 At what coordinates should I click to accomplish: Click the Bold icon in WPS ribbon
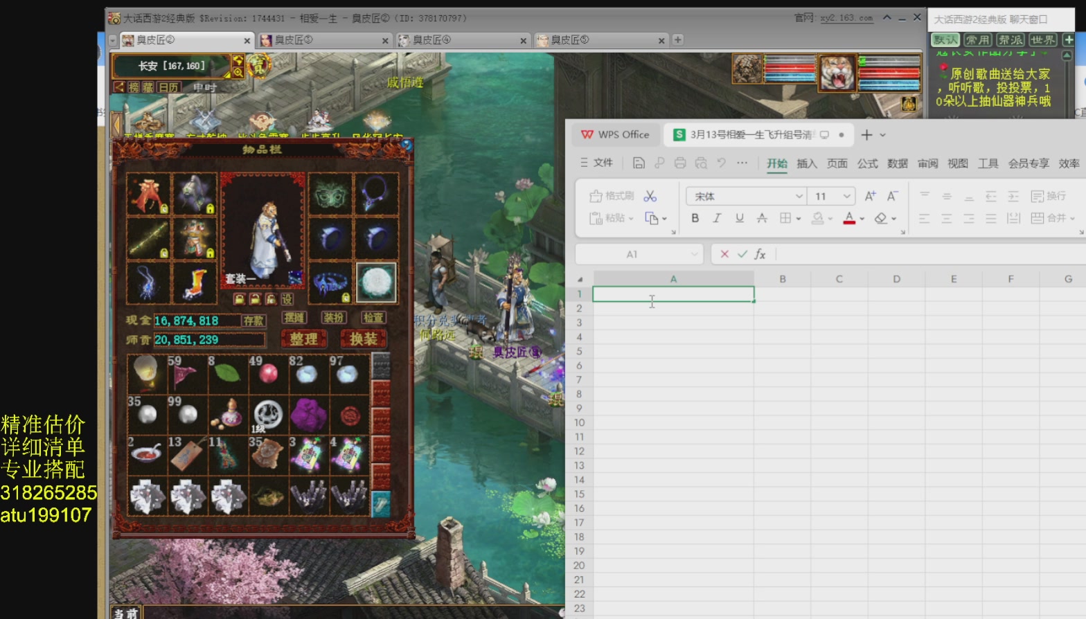tap(695, 218)
